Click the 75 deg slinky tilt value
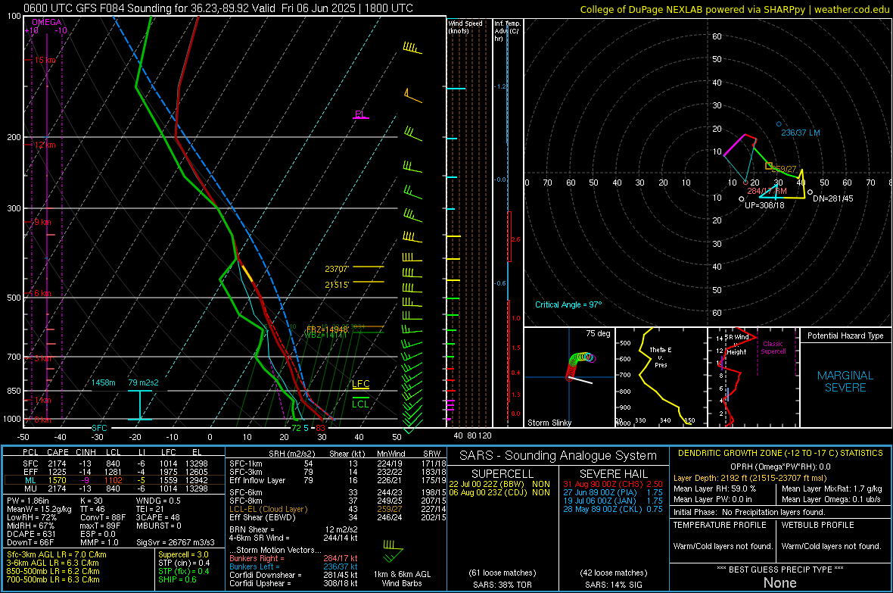 (x=597, y=333)
